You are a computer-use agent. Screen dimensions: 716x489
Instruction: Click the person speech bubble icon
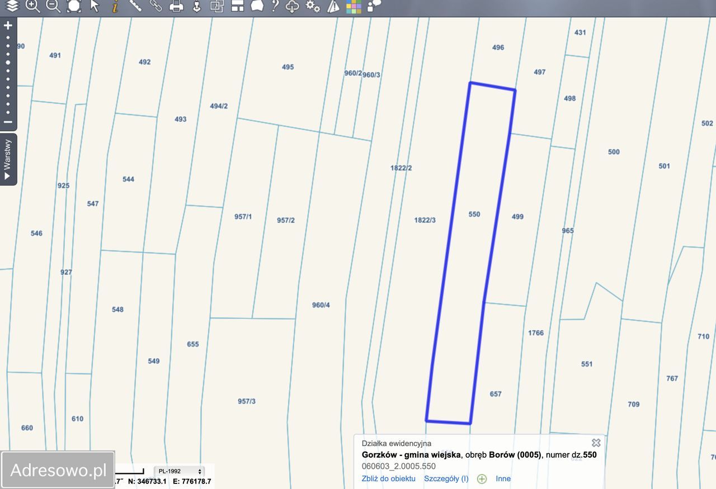(x=374, y=6)
